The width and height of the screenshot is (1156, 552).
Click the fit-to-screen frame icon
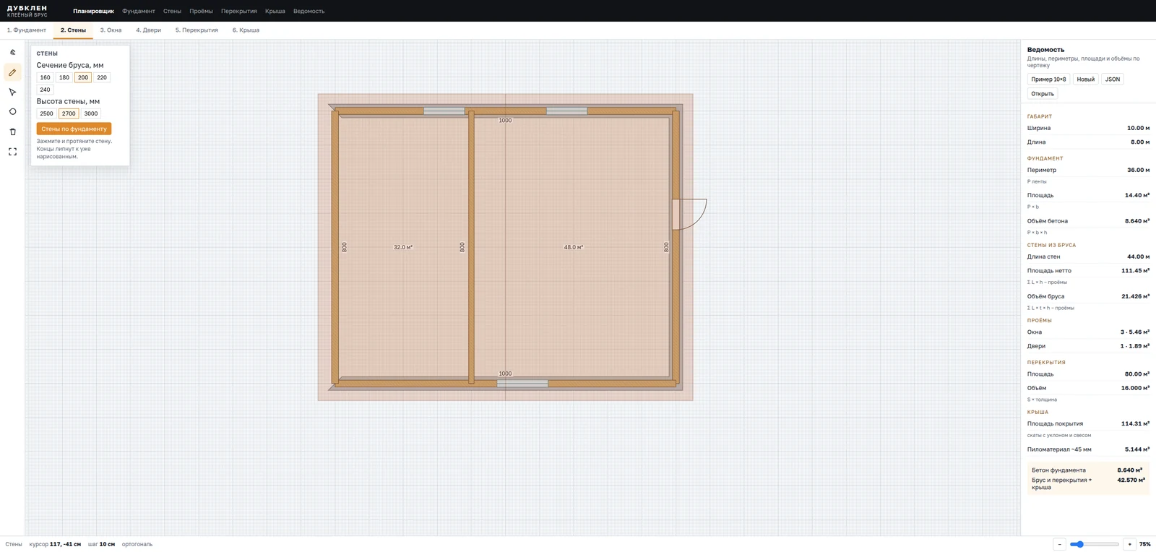click(12, 152)
